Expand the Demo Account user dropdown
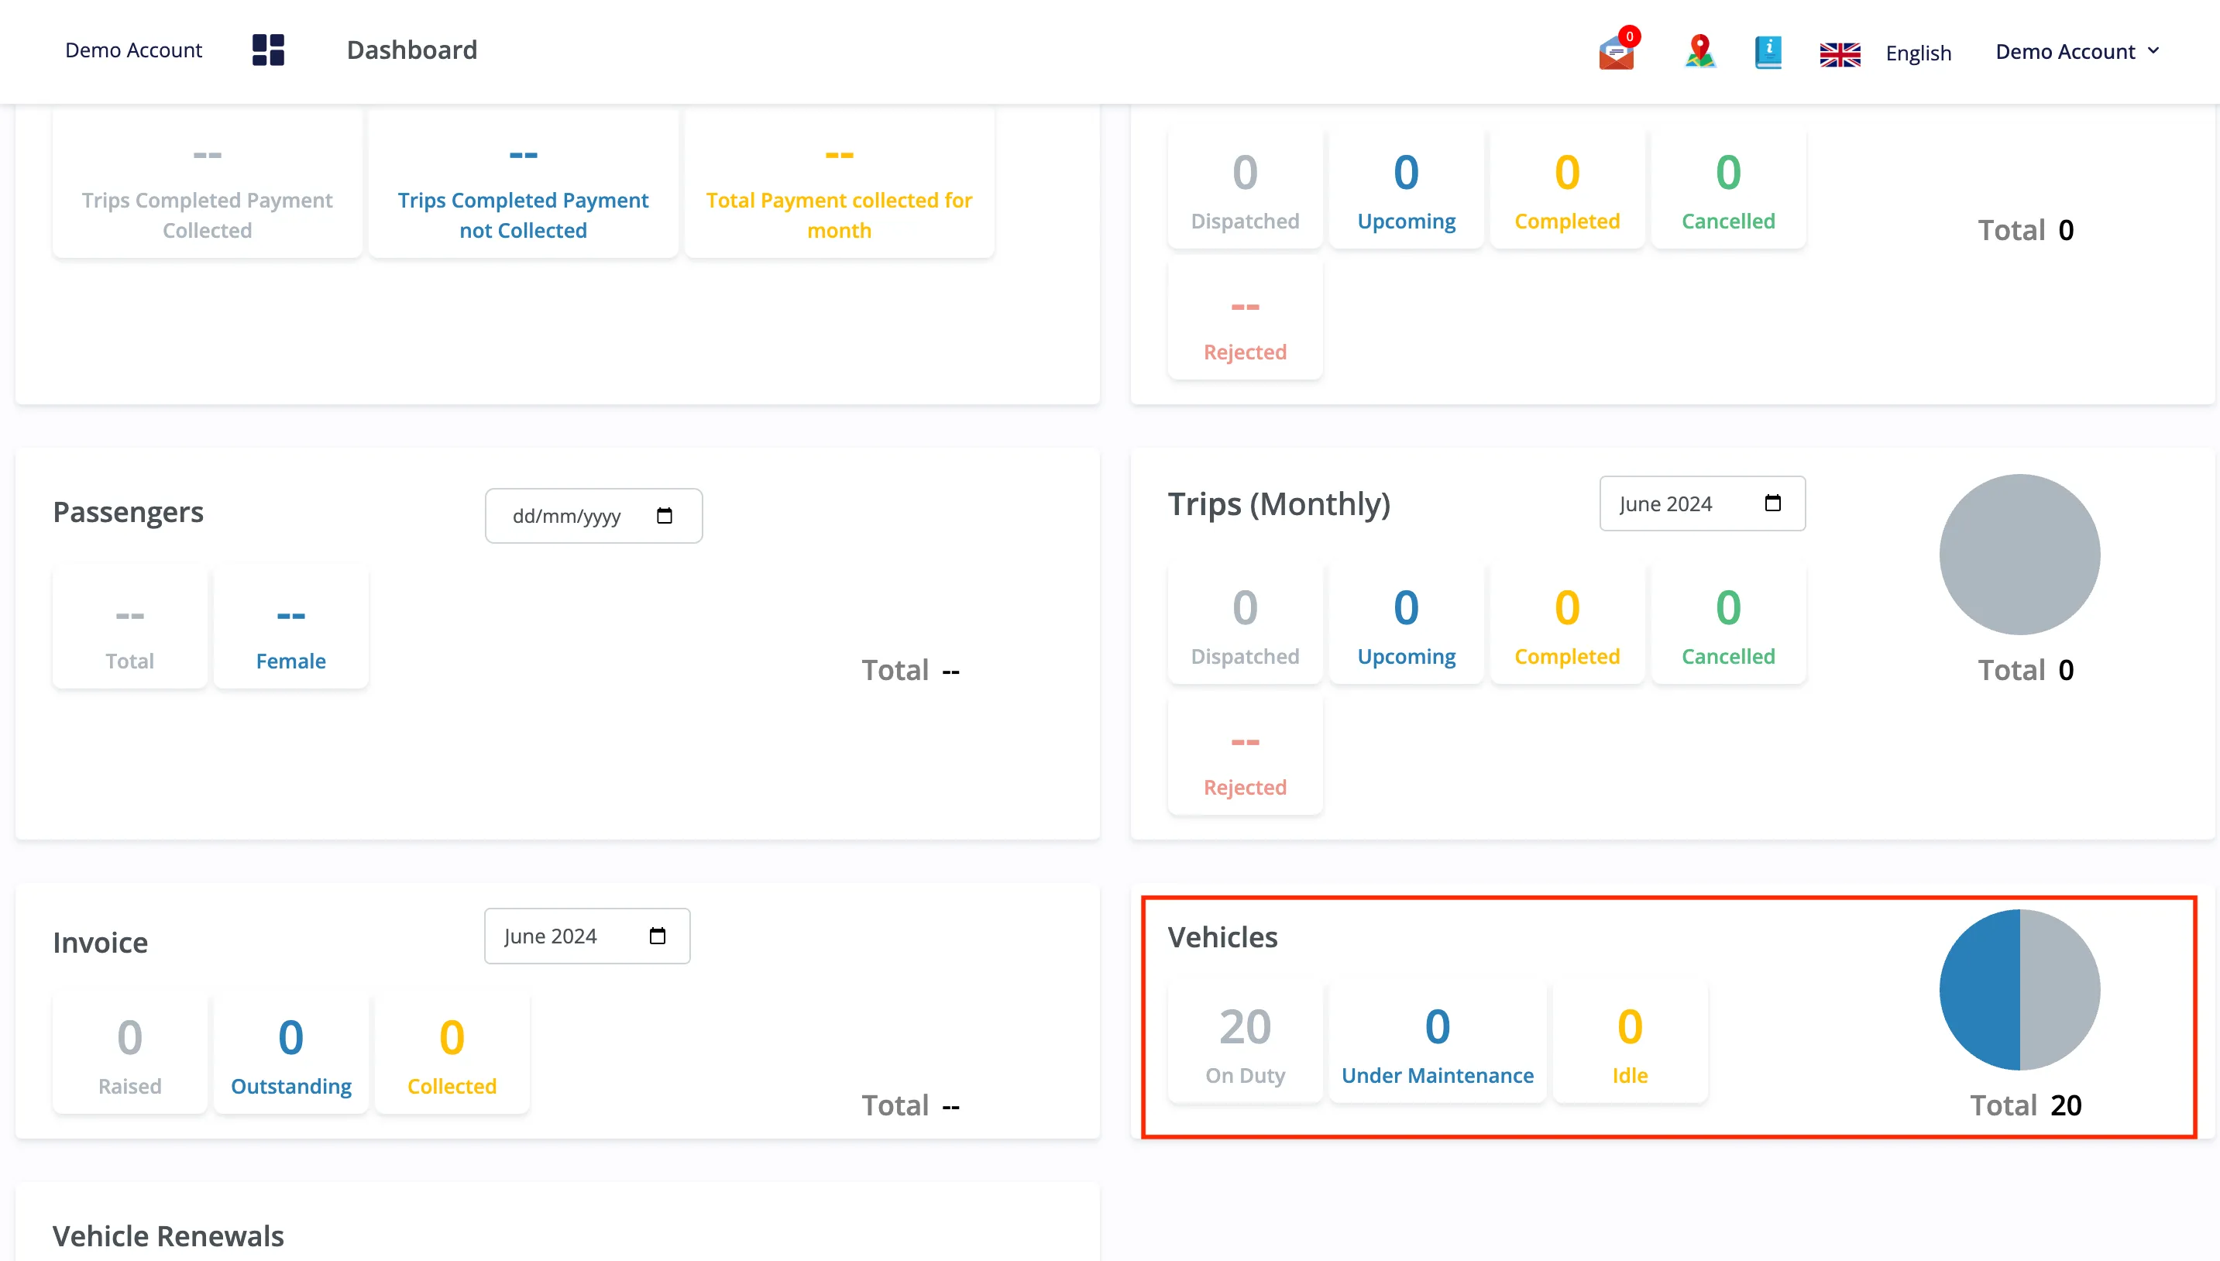Viewport: 2220px width, 1261px height. 2078,52
